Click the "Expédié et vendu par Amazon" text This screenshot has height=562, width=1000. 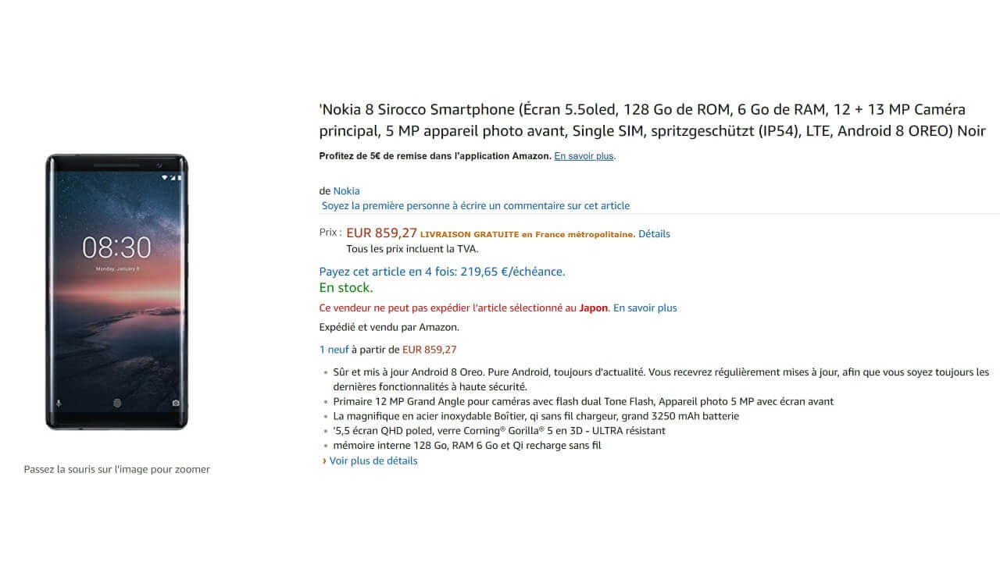[389, 327]
